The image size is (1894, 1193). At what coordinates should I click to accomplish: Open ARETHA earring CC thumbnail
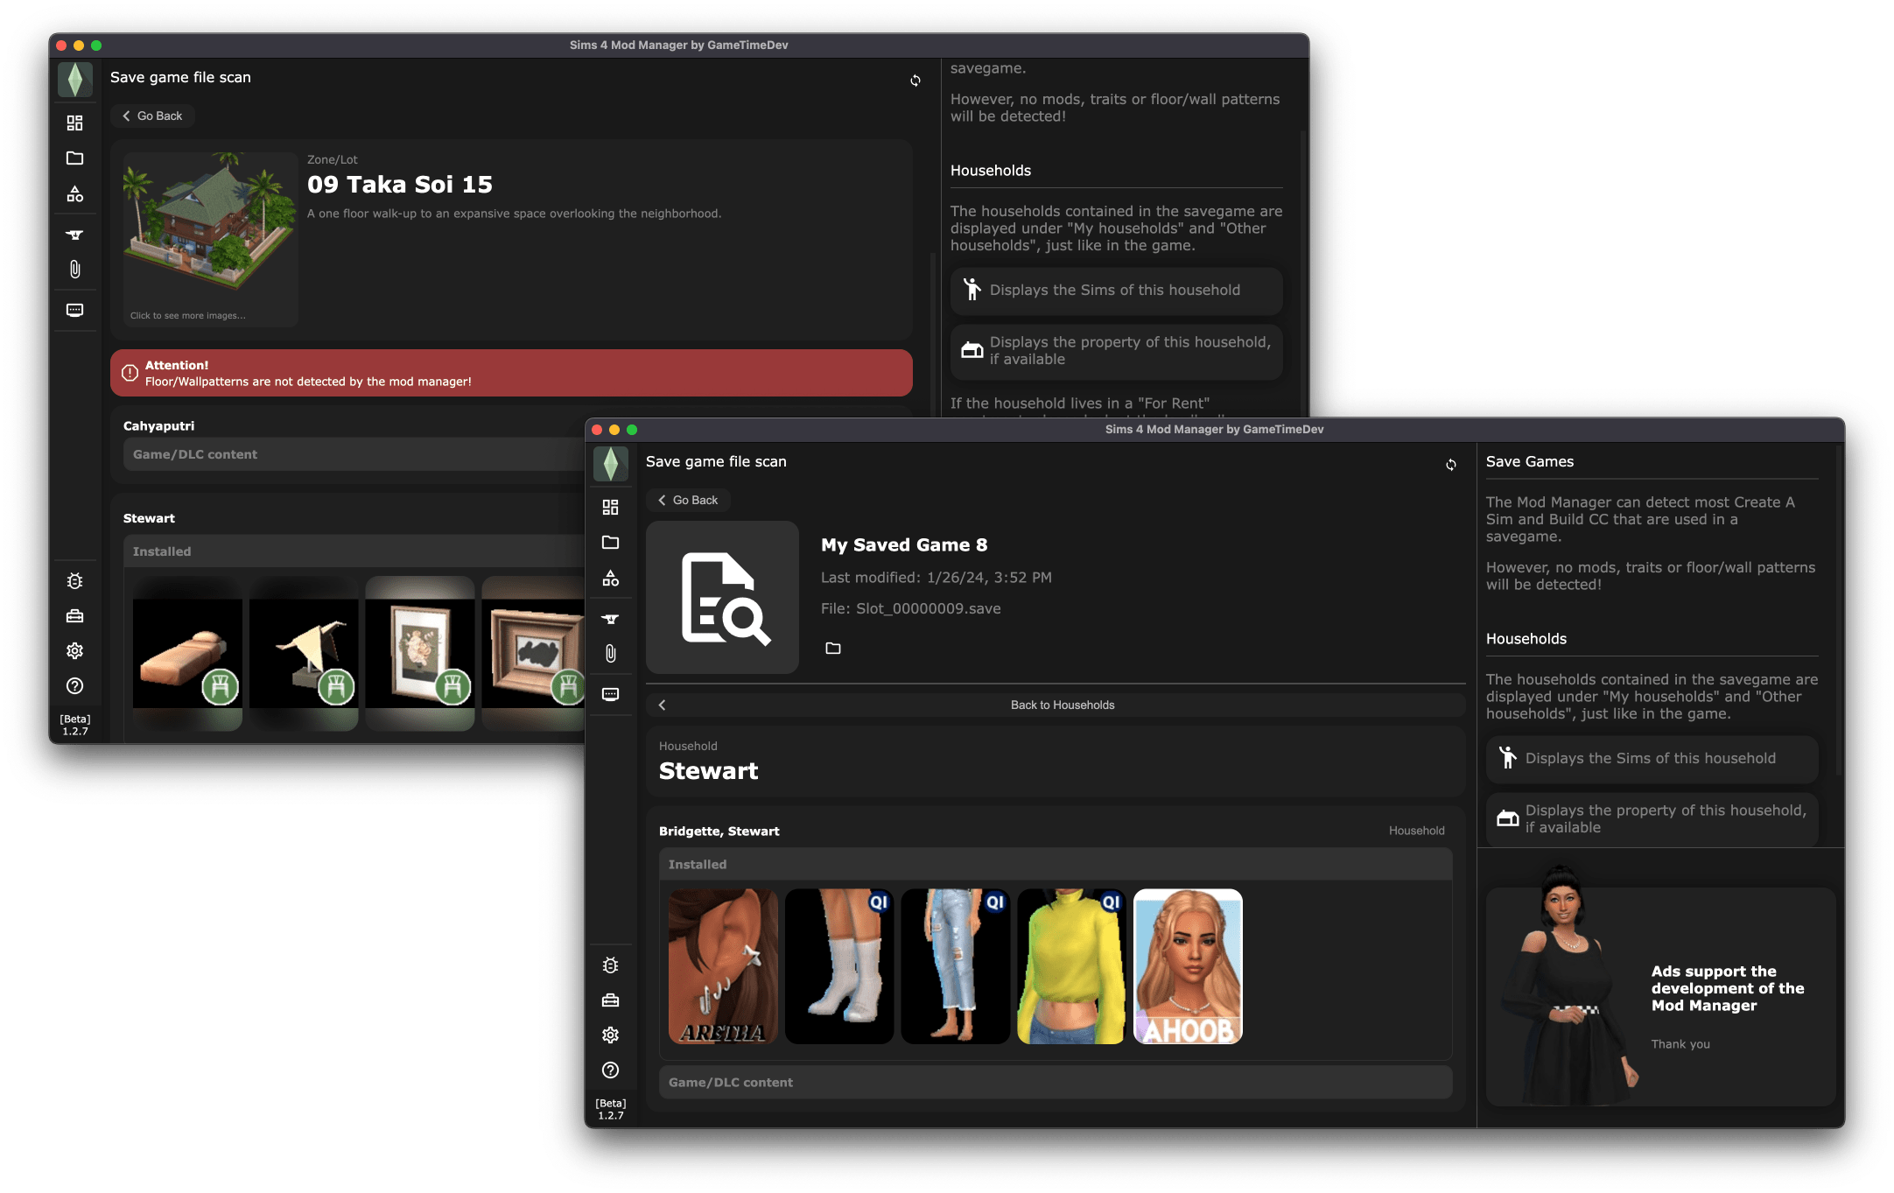point(723,966)
